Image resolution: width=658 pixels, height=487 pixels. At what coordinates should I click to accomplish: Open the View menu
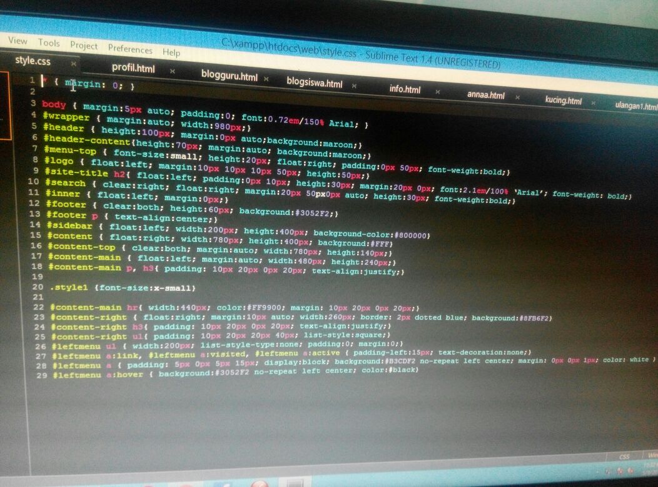point(18,41)
